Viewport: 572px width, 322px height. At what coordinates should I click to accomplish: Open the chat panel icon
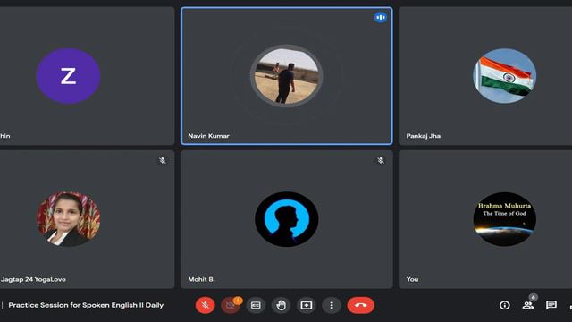click(551, 305)
